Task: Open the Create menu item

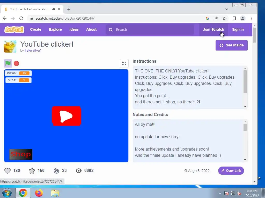Action: [36, 29]
